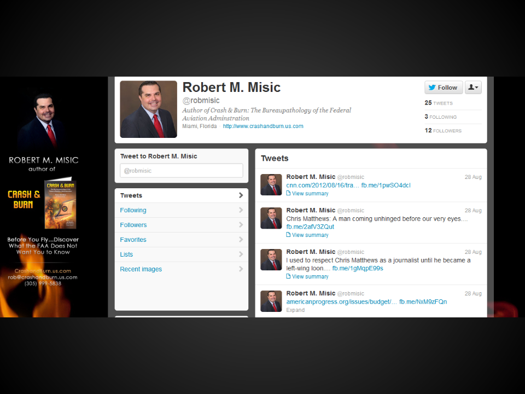This screenshot has width=525, height=394.
Task: Click the large profile photo of Robert M. Misic
Action: (149, 109)
